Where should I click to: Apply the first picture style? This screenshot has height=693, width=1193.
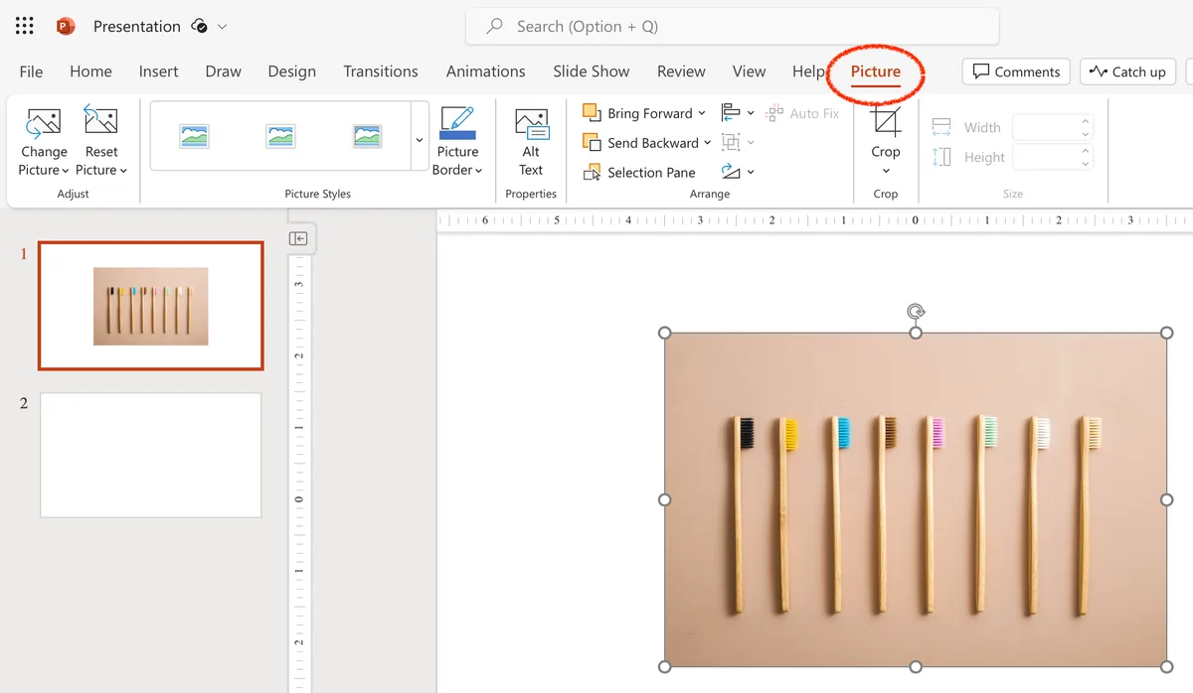coord(195,136)
